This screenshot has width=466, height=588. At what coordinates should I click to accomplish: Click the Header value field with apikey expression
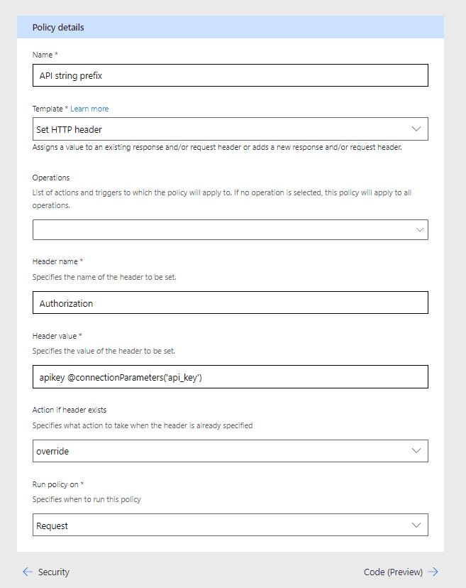231,377
